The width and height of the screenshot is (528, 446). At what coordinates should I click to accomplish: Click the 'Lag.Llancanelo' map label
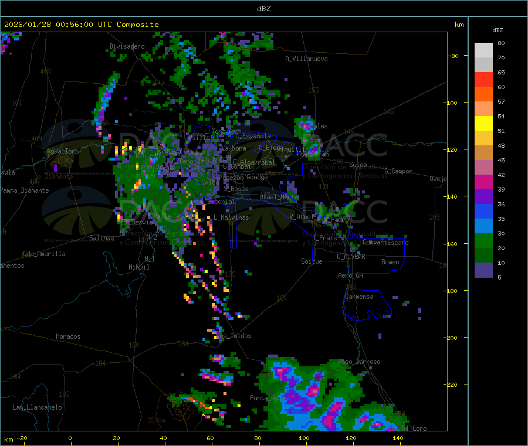(x=37, y=407)
